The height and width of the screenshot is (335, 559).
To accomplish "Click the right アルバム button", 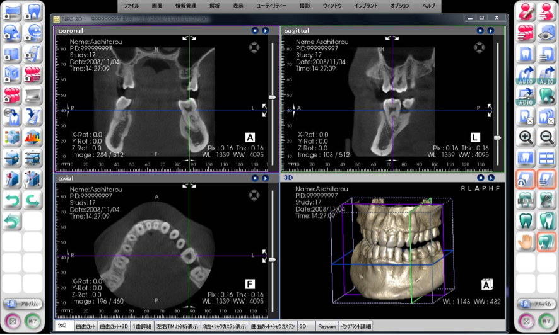I will 536,304.
